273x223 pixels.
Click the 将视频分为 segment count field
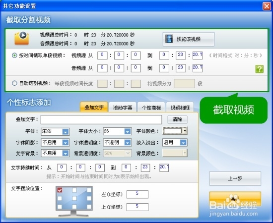point(184,83)
